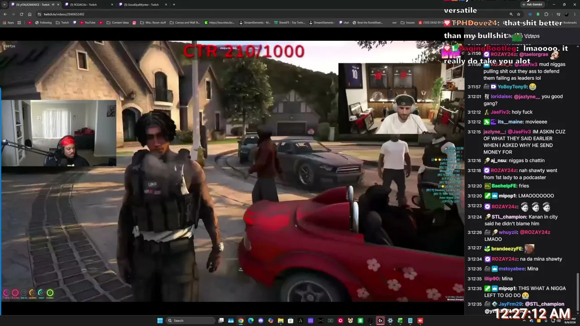Open the Following bookmark
This screenshot has height=326, width=580.
pos(43,23)
